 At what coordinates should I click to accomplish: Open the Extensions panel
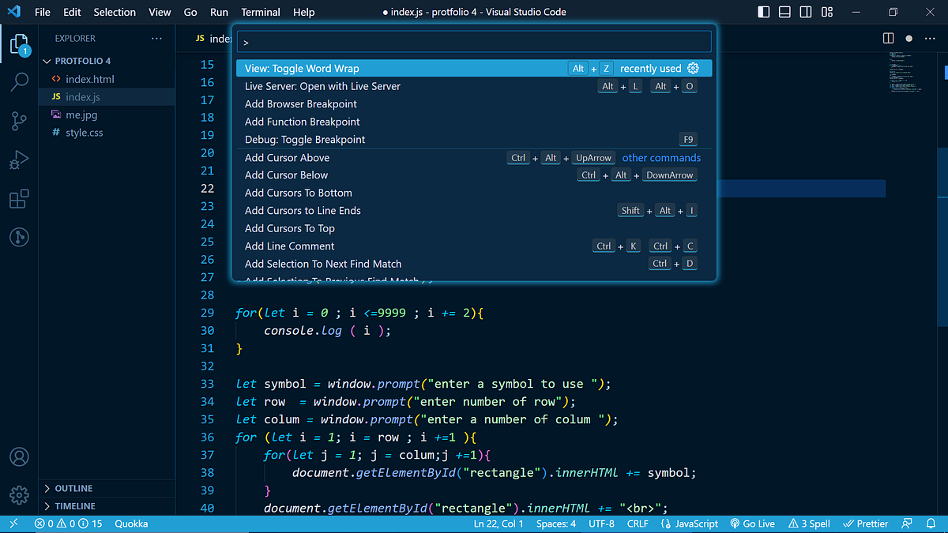pyautogui.click(x=19, y=199)
